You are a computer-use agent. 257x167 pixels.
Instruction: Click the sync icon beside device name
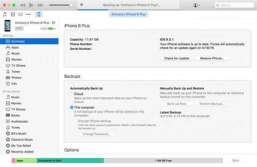click(x=54, y=23)
